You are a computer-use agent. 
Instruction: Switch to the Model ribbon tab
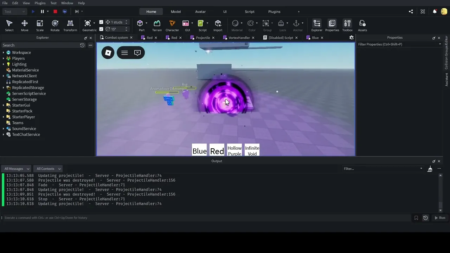(176, 12)
